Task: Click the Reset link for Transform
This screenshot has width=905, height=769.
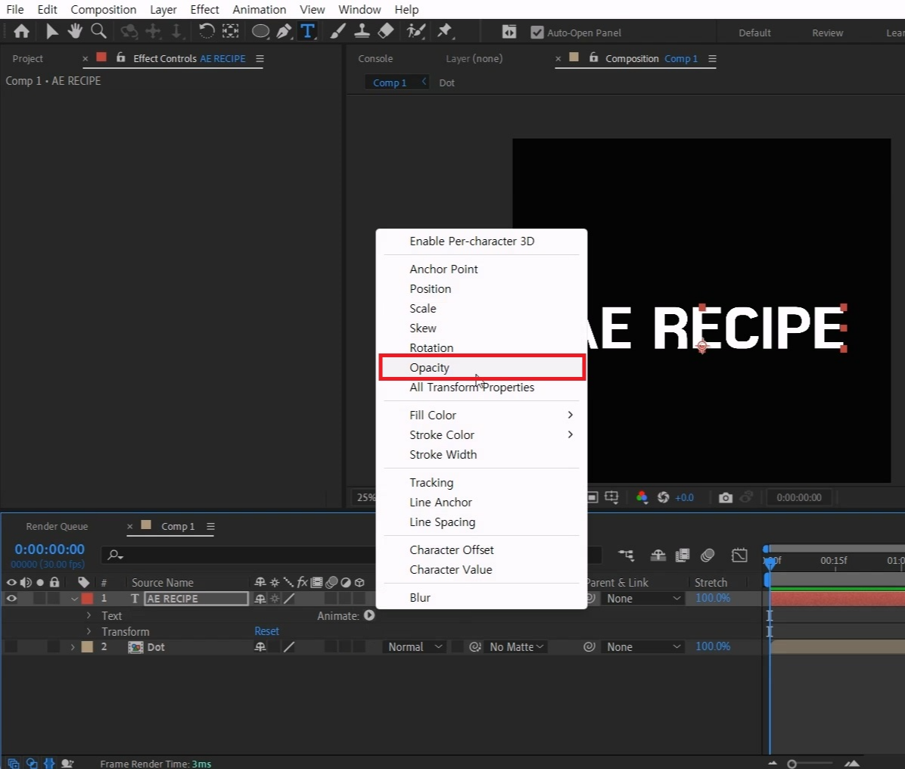Action: point(266,631)
